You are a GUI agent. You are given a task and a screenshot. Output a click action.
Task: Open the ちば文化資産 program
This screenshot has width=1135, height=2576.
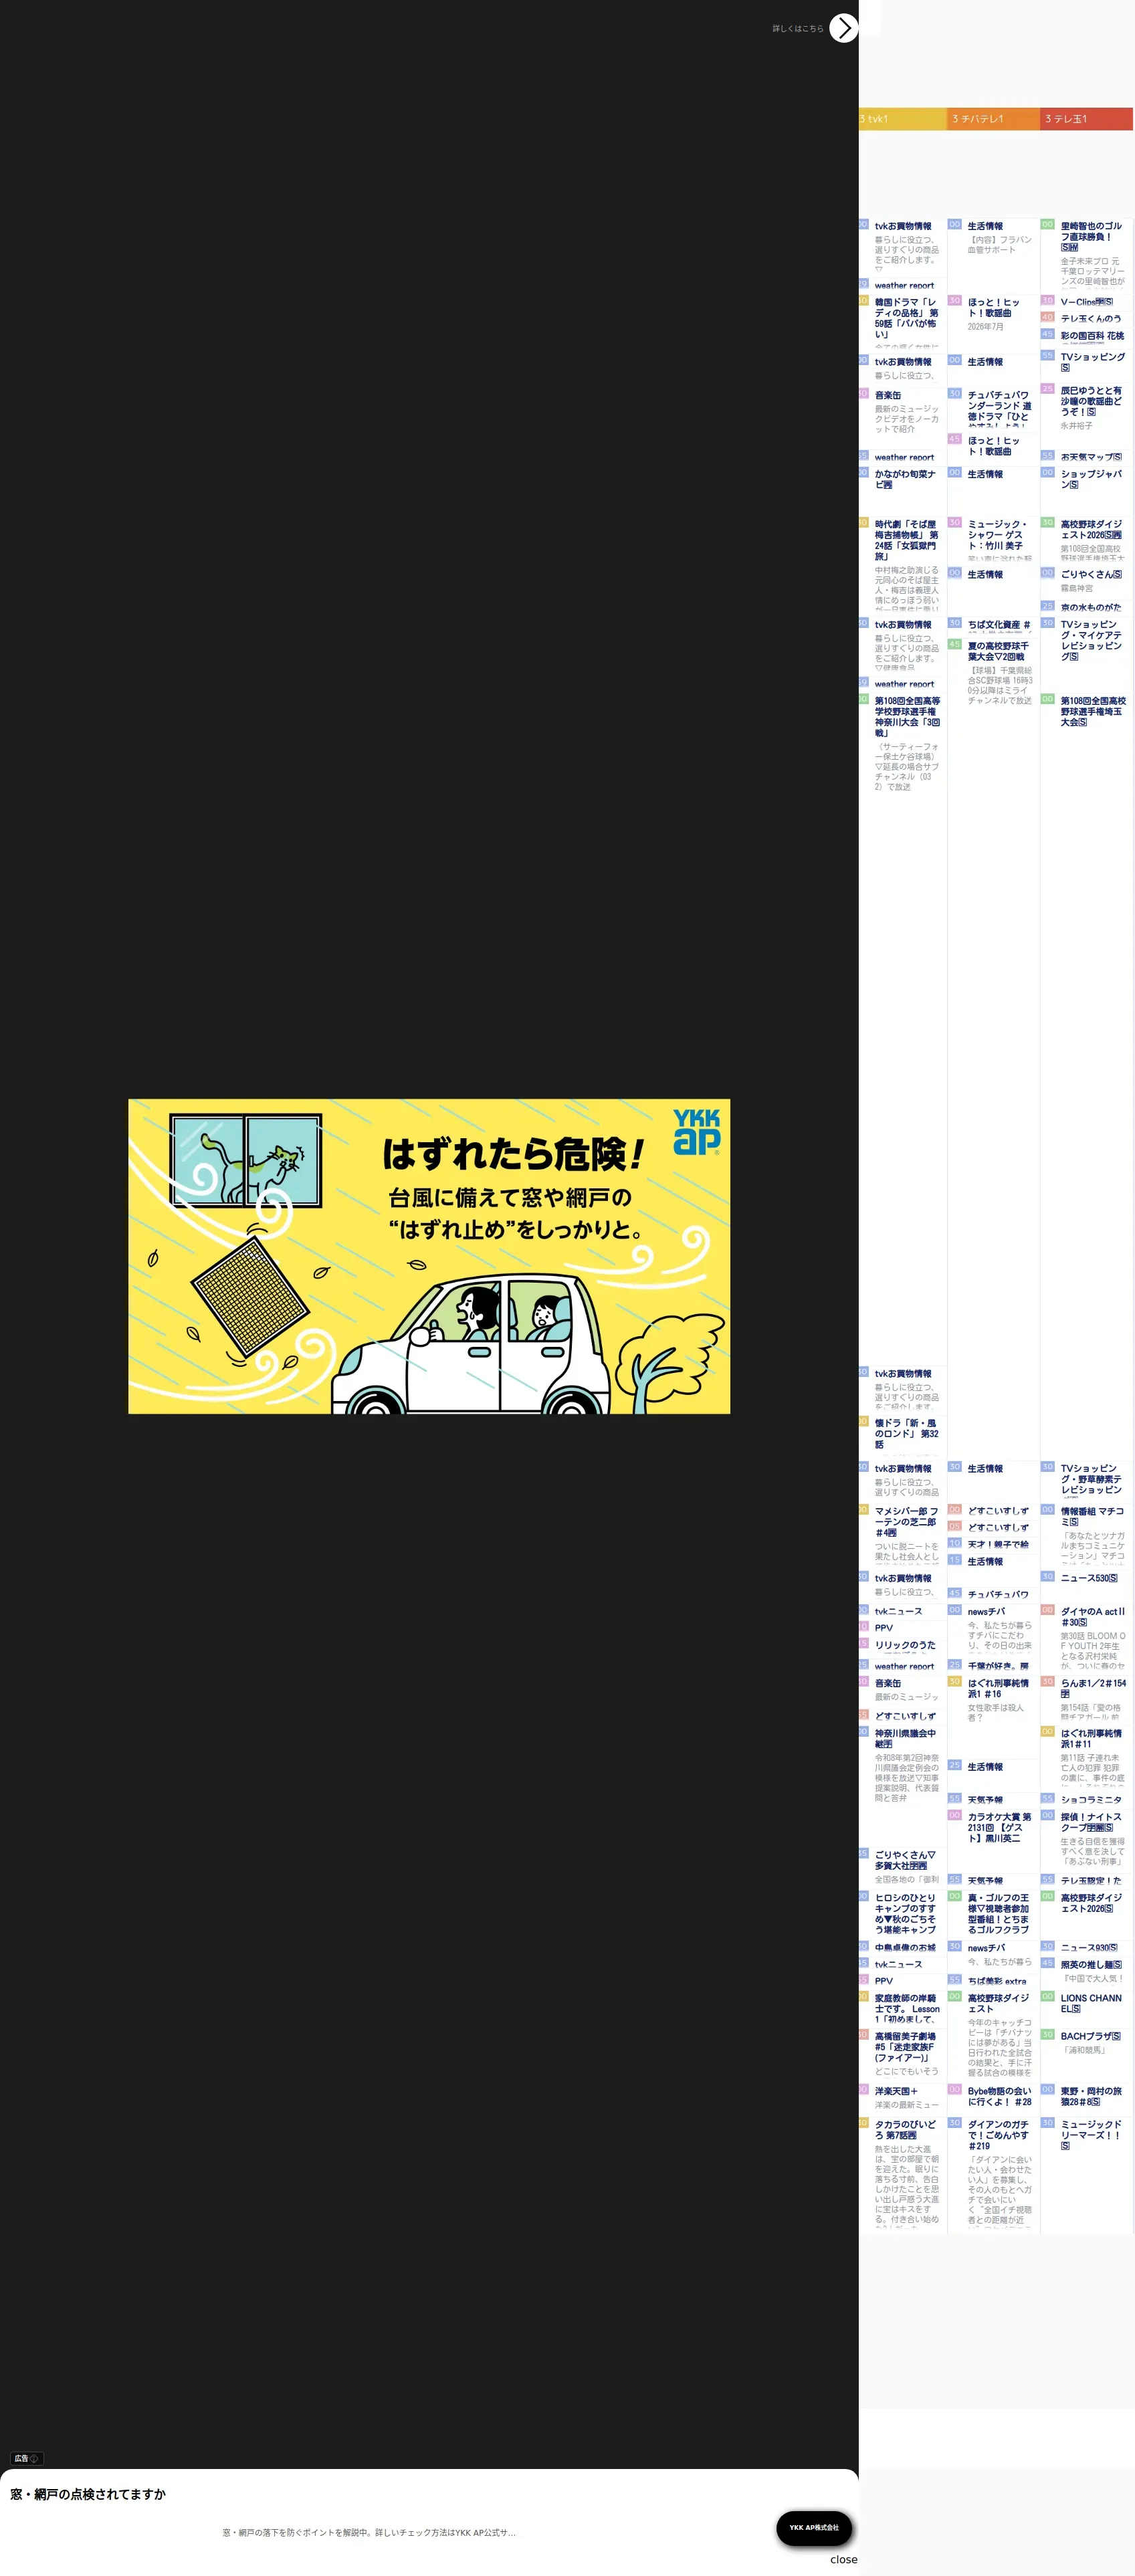pyautogui.click(x=999, y=625)
